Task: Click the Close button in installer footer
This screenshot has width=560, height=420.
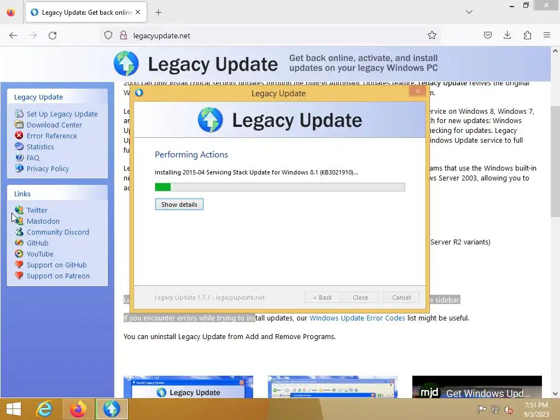Action: pos(360,297)
